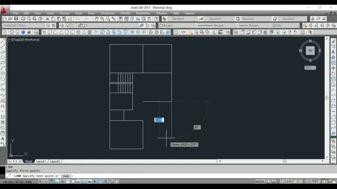Screen dimensions: 337x189
Task: Select the Rotate tool in Modify toolbar
Action: [x=333, y=73]
